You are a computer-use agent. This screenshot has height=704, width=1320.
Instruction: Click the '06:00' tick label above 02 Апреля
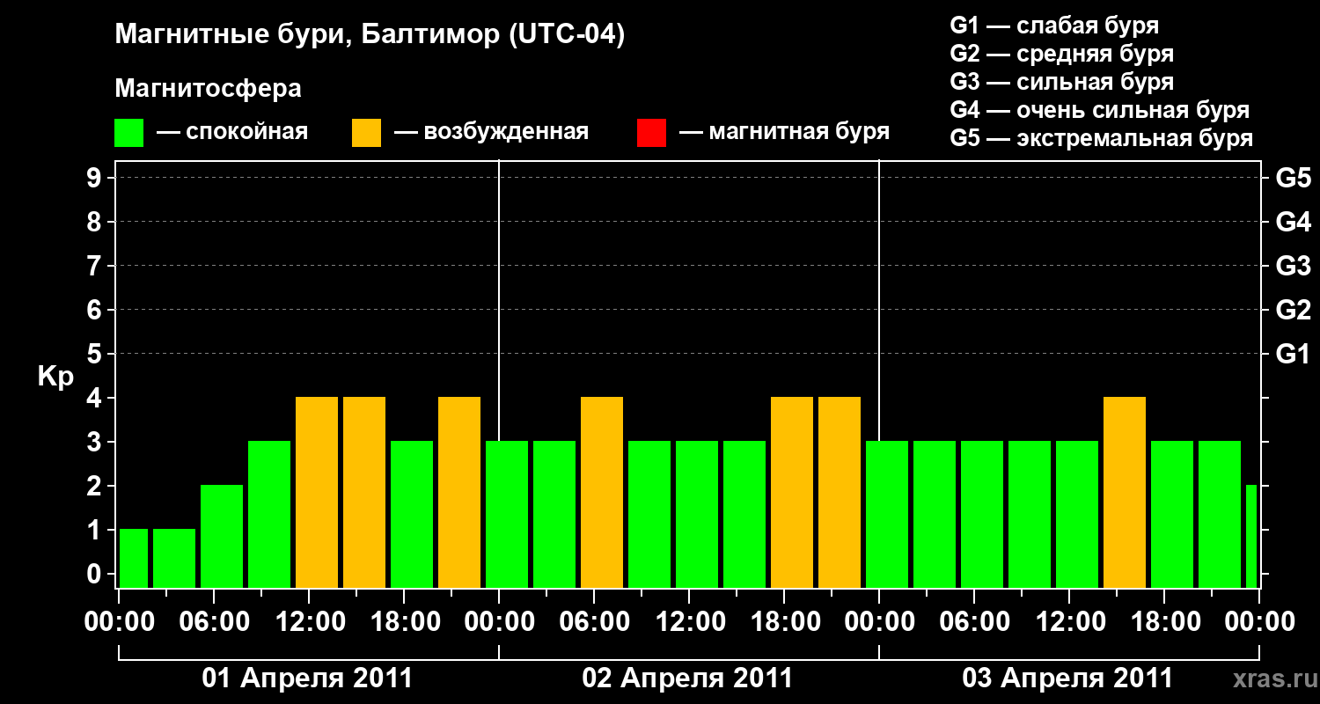click(x=594, y=622)
